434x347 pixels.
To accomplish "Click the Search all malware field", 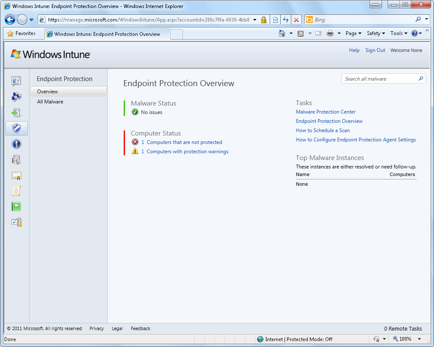I will (x=379, y=79).
